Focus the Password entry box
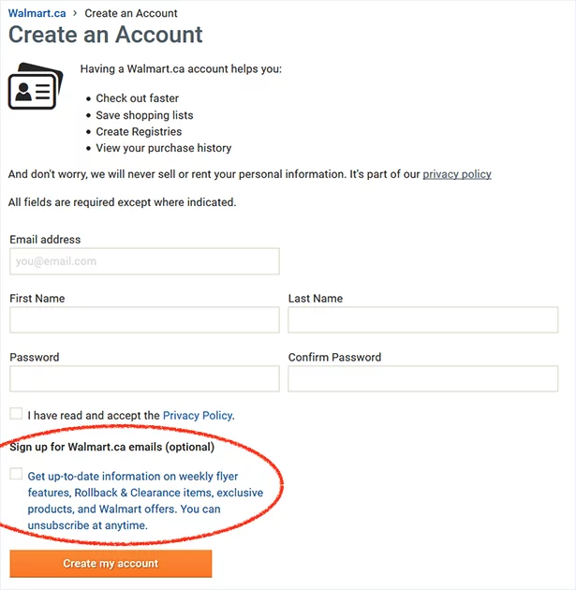Image resolution: width=576 pixels, height=590 pixels. pos(144,379)
